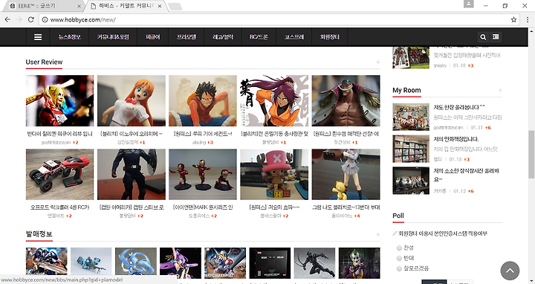This screenshot has width=535, height=284.
Task: Open the 저도 한장 올려봅니다 post link
Action: [x=459, y=107]
